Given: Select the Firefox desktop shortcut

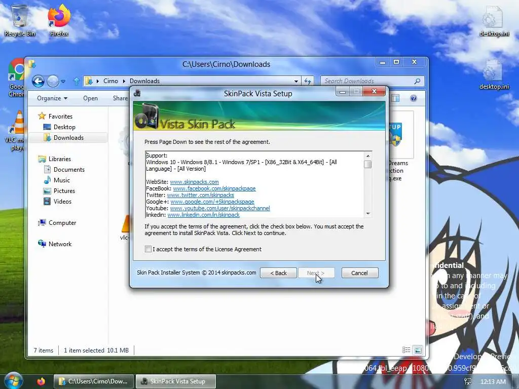Looking at the screenshot, I should click(59, 20).
